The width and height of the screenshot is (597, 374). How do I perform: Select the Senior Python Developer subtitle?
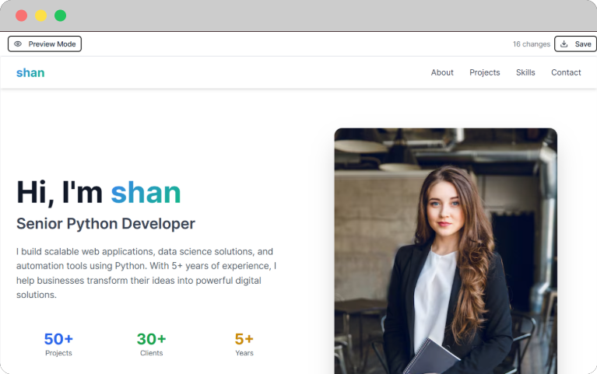tap(106, 224)
